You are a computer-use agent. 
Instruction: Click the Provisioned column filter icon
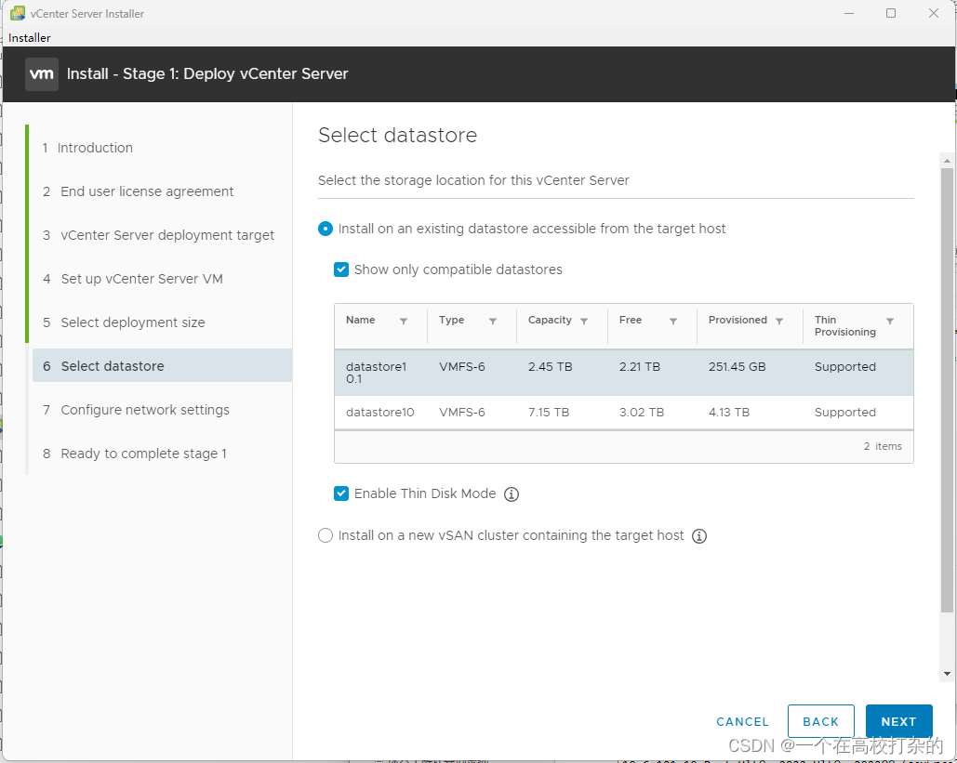(x=779, y=321)
